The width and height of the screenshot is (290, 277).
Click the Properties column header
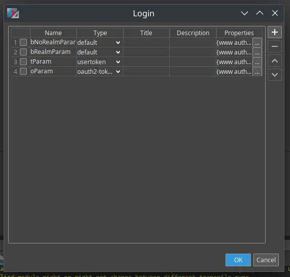pos(239,33)
